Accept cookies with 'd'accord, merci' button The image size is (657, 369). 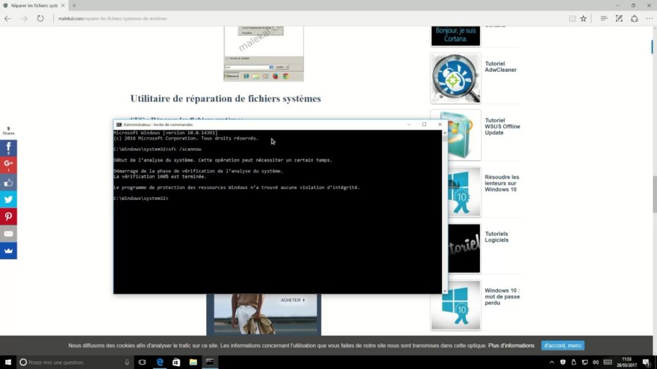562,345
